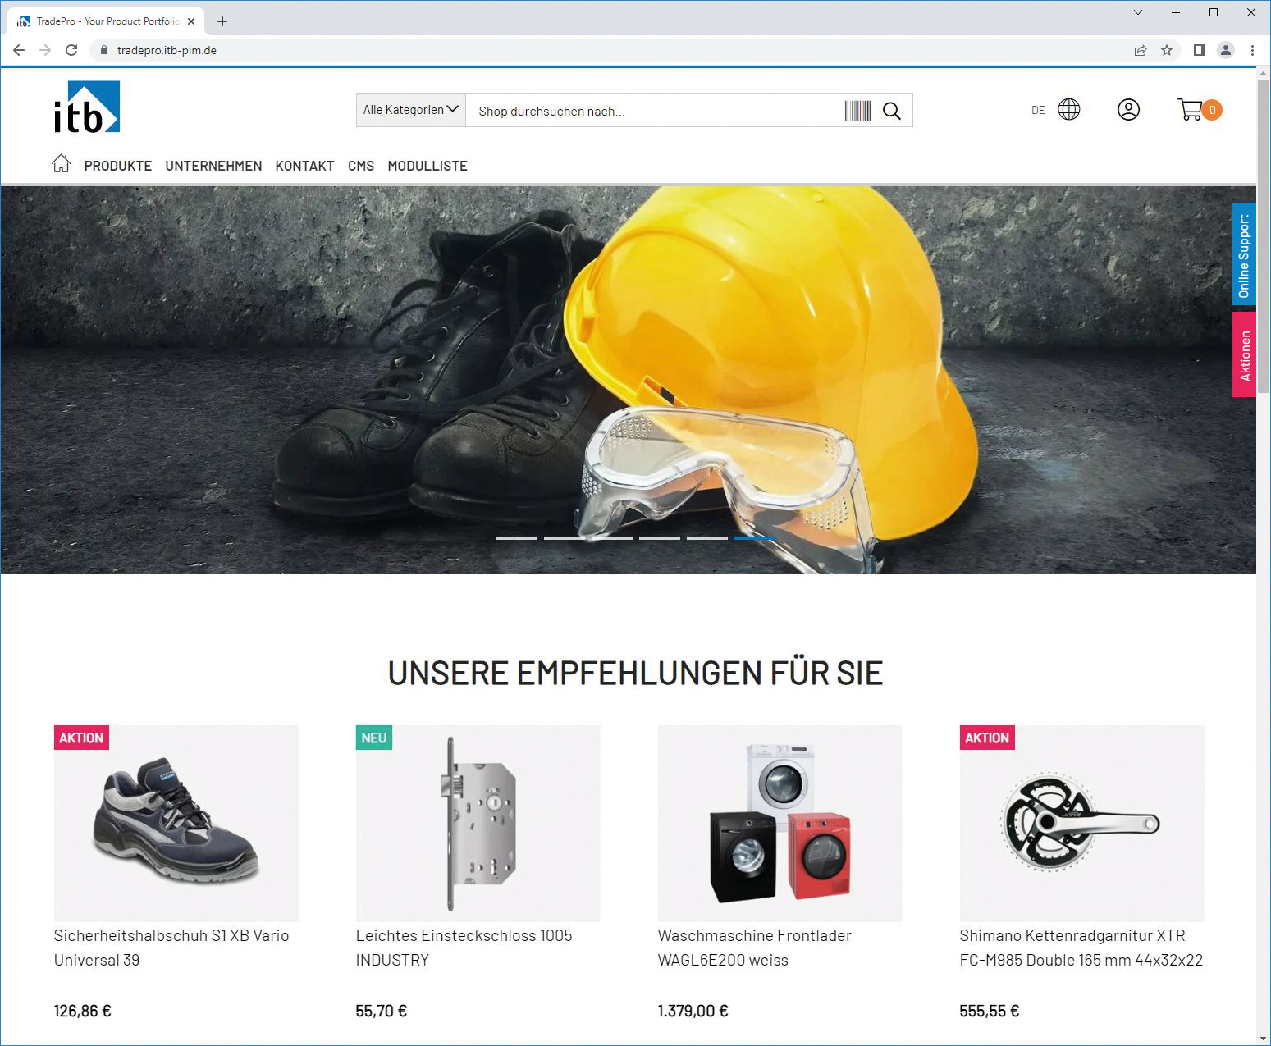
Task: Open Shimano Kettenradgarnitur XTR product link
Action: [1081, 948]
